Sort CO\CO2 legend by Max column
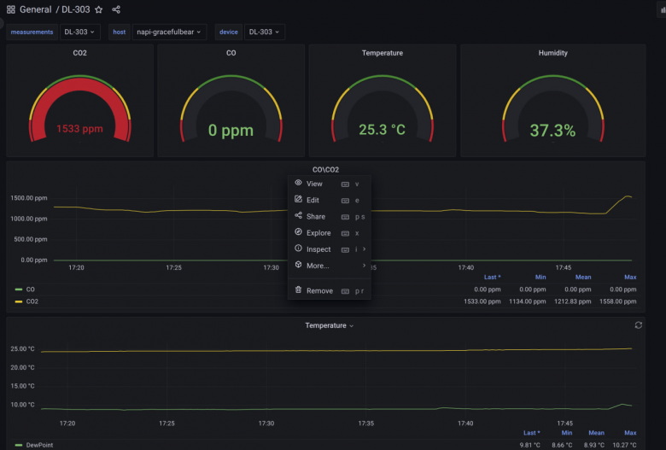This screenshot has width=666, height=450. pos(630,277)
